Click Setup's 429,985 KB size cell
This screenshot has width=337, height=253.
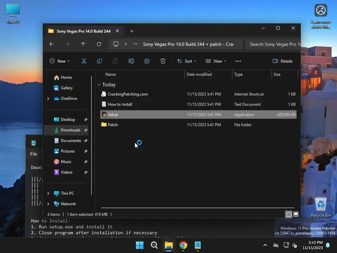coord(286,115)
